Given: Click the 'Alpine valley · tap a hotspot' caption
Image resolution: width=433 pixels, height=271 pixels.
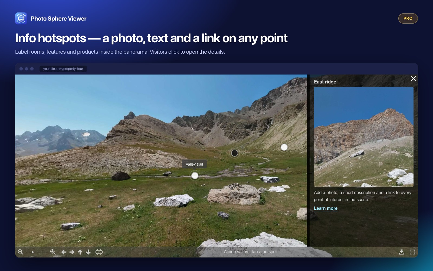Looking at the screenshot, I should coord(250,252).
